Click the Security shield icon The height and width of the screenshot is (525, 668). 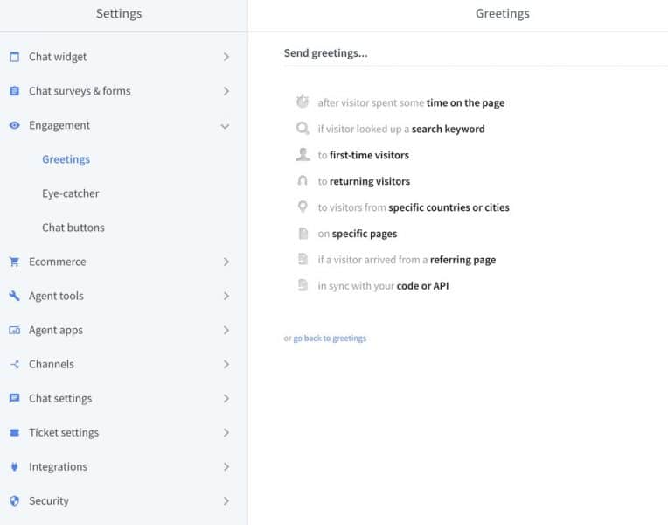(14, 501)
